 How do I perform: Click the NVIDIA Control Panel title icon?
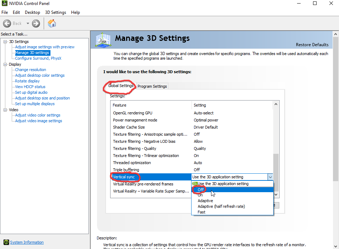[4, 3]
